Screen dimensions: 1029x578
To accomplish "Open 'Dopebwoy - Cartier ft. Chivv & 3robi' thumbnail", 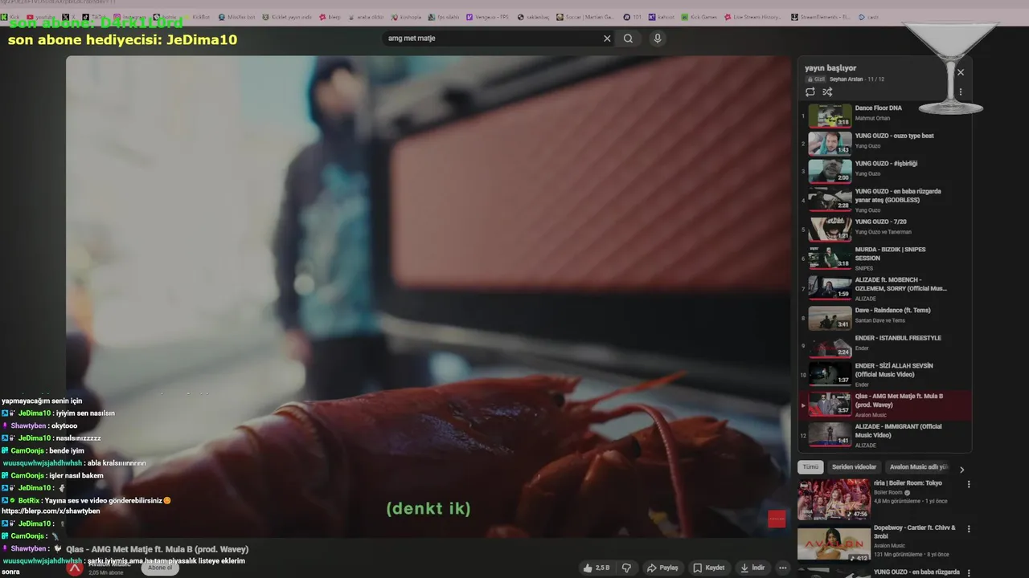I will point(834,543).
